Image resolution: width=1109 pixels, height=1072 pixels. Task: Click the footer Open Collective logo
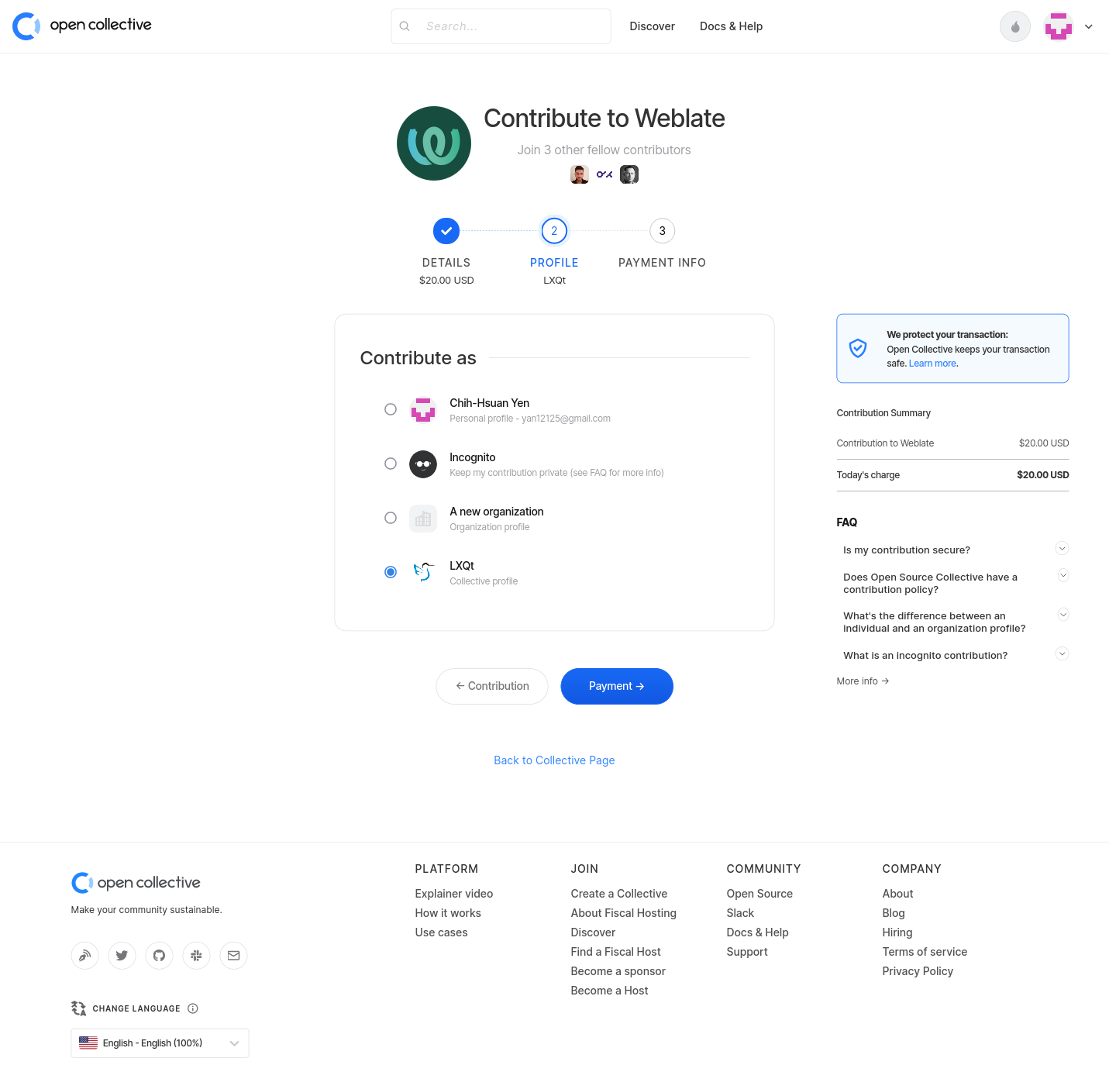click(136, 883)
